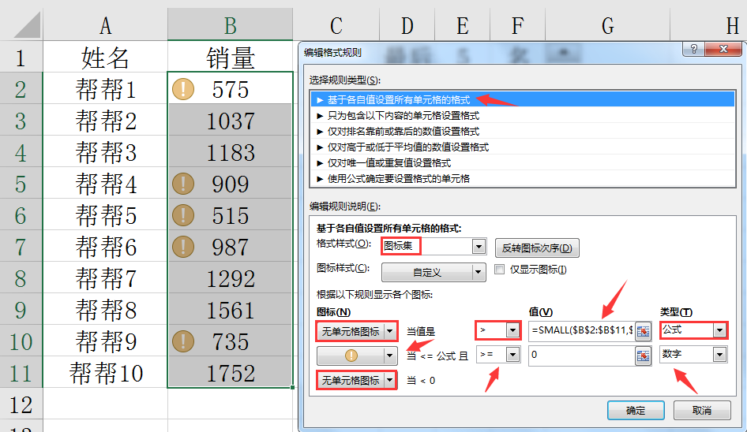Click the exclamation icon next to 515
Screen dimensions: 747x432
click(183, 215)
